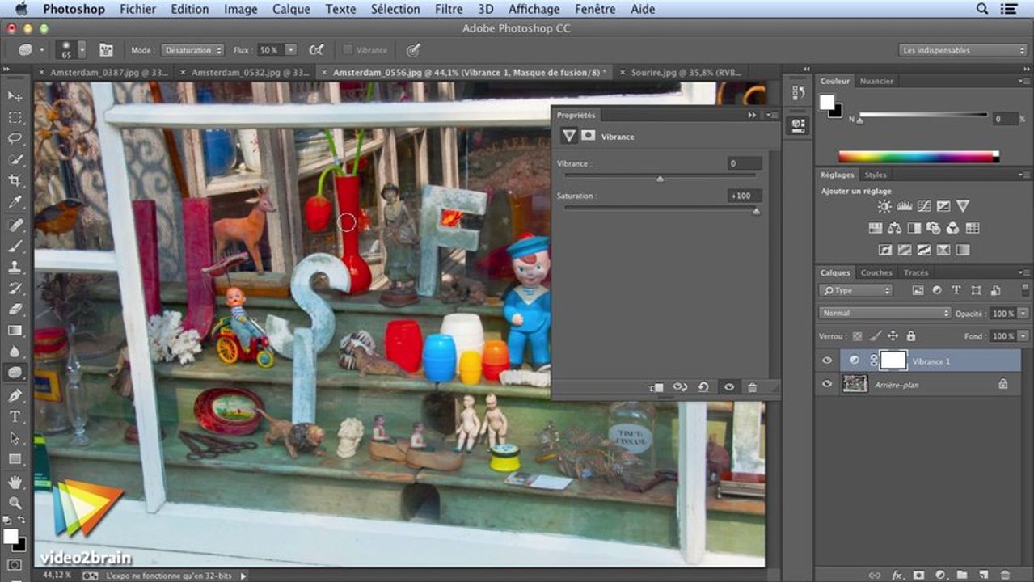Image resolution: width=1034 pixels, height=582 pixels.
Task: Open the brush panel toggle icon
Action: [106, 50]
